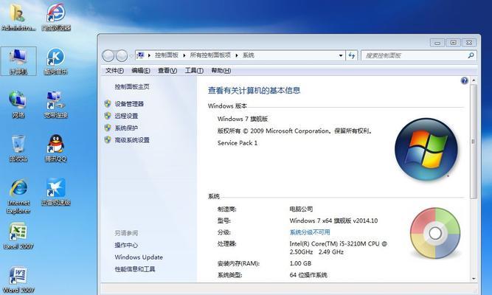Launch the 迅雷极速版 desktop shortcut
This screenshot has width=492, height=295.
pyautogui.click(x=56, y=192)
